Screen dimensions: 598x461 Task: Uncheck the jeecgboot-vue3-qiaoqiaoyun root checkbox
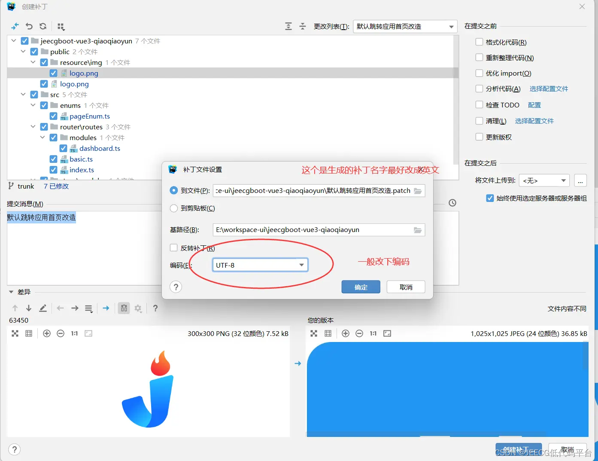(x=24, y=41)
